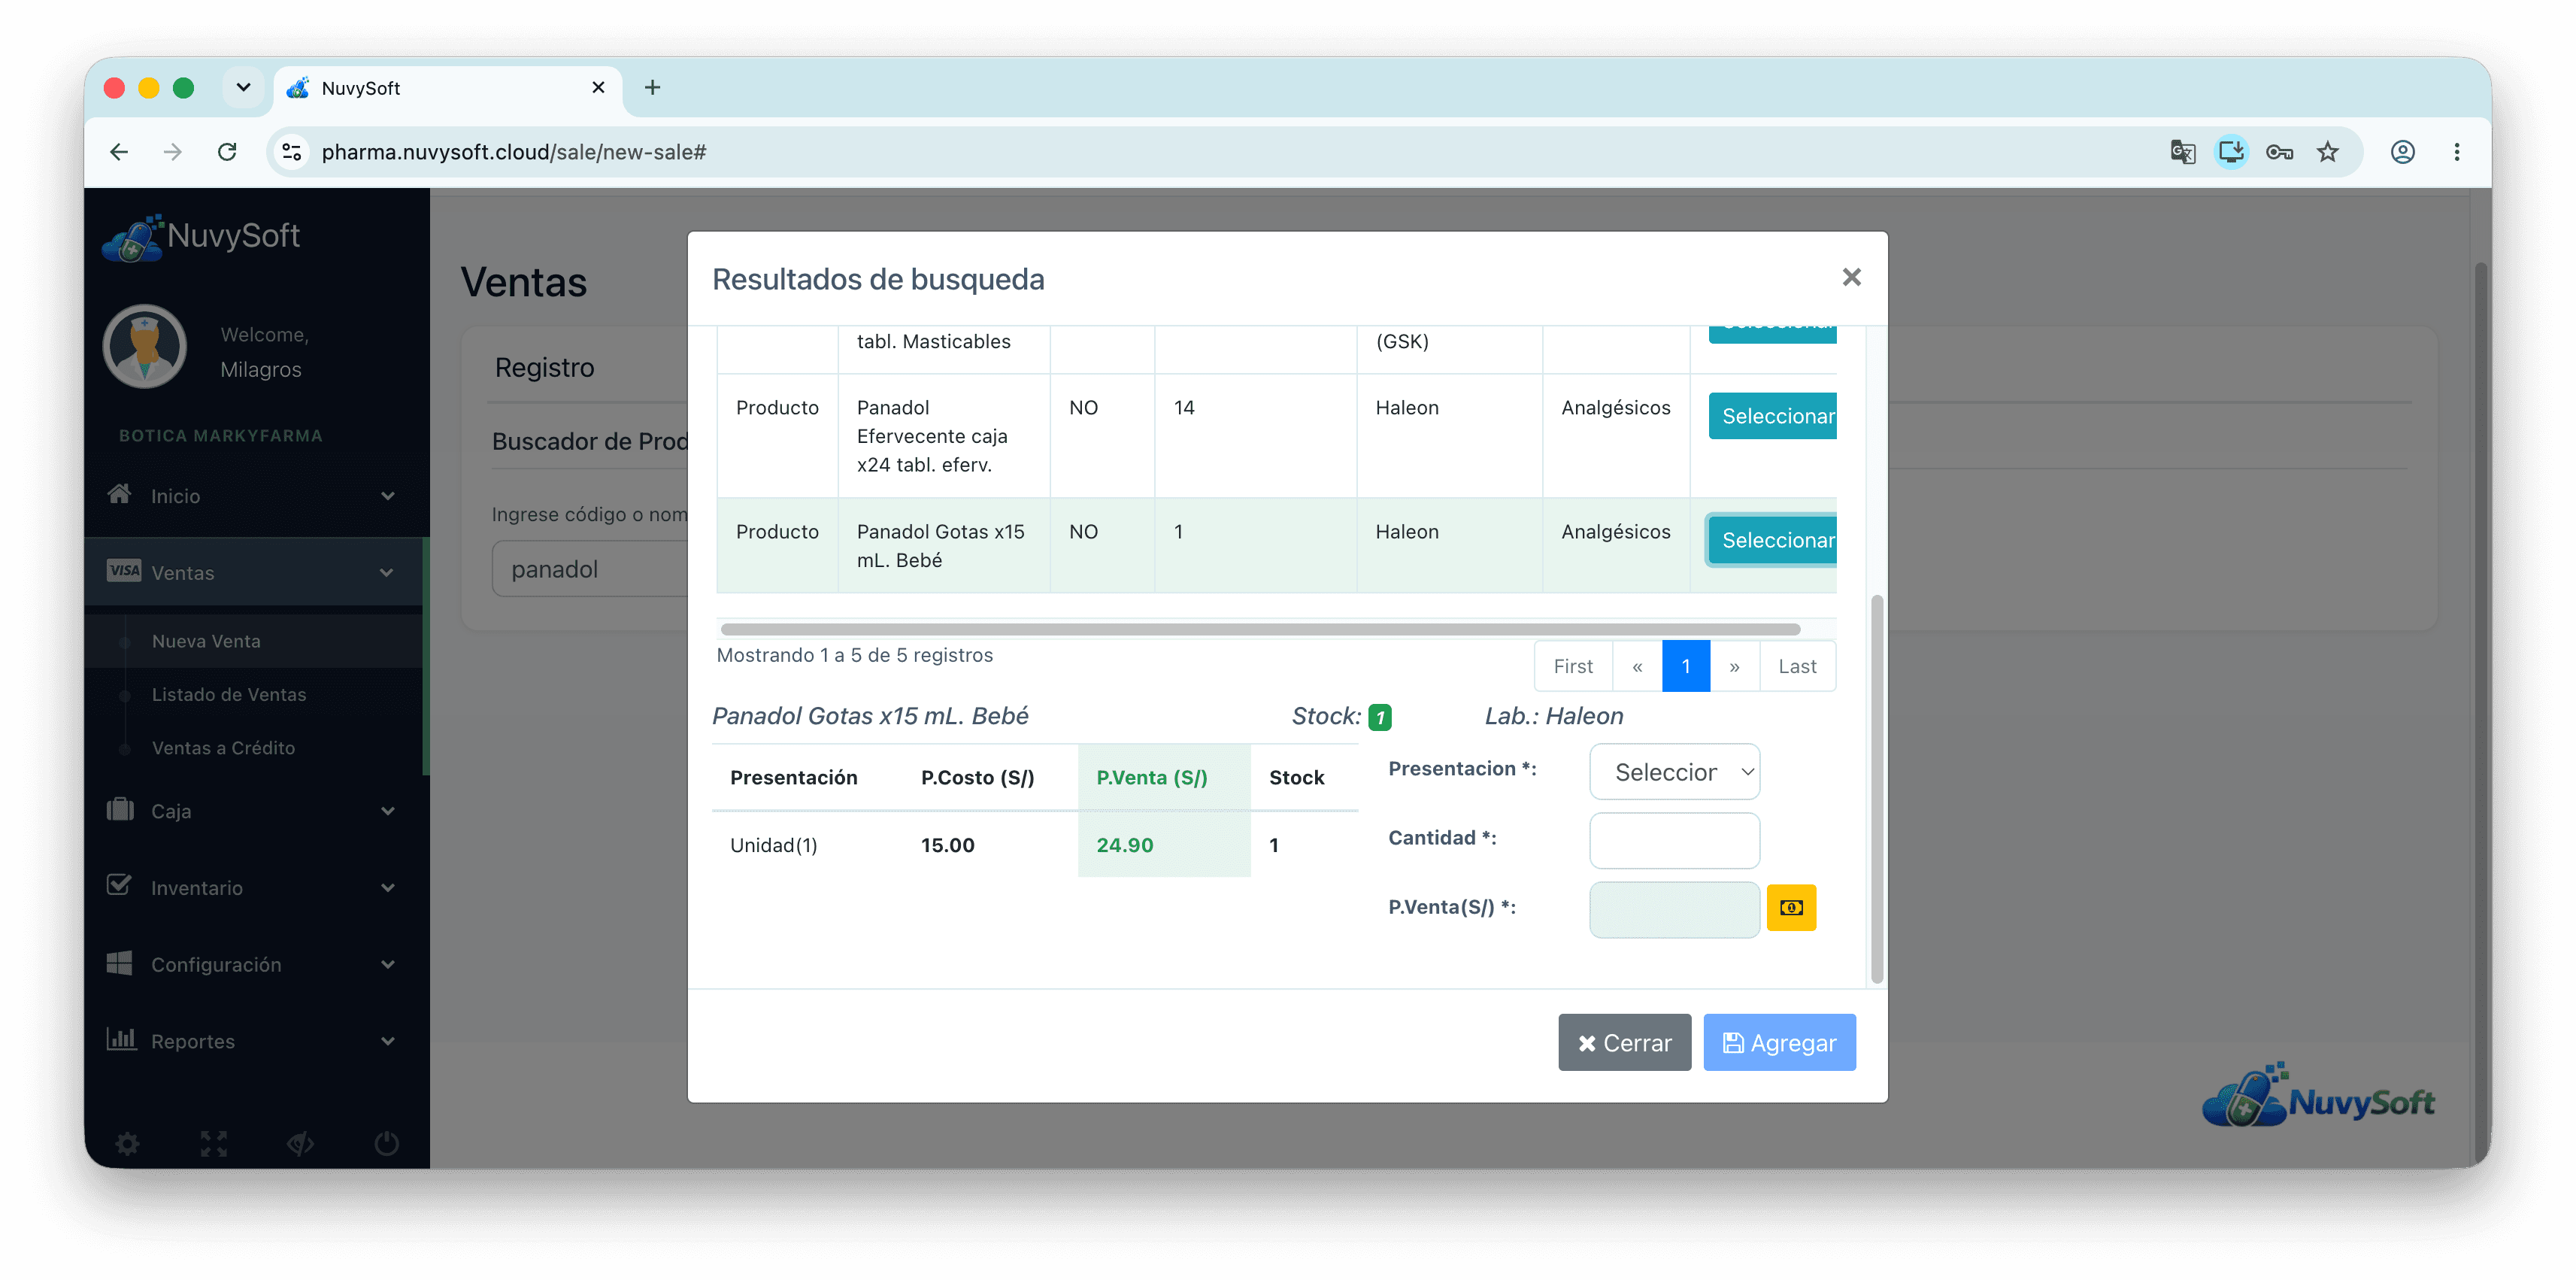Click the install app icon in address bar

2231,152
